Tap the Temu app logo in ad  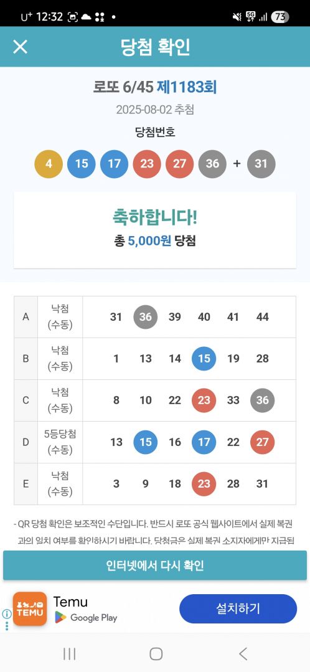pos(29,608)
